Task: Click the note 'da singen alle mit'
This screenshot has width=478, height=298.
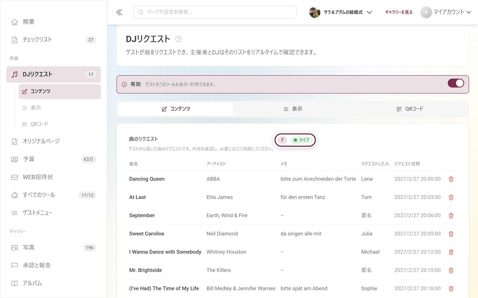Action: 301,234
